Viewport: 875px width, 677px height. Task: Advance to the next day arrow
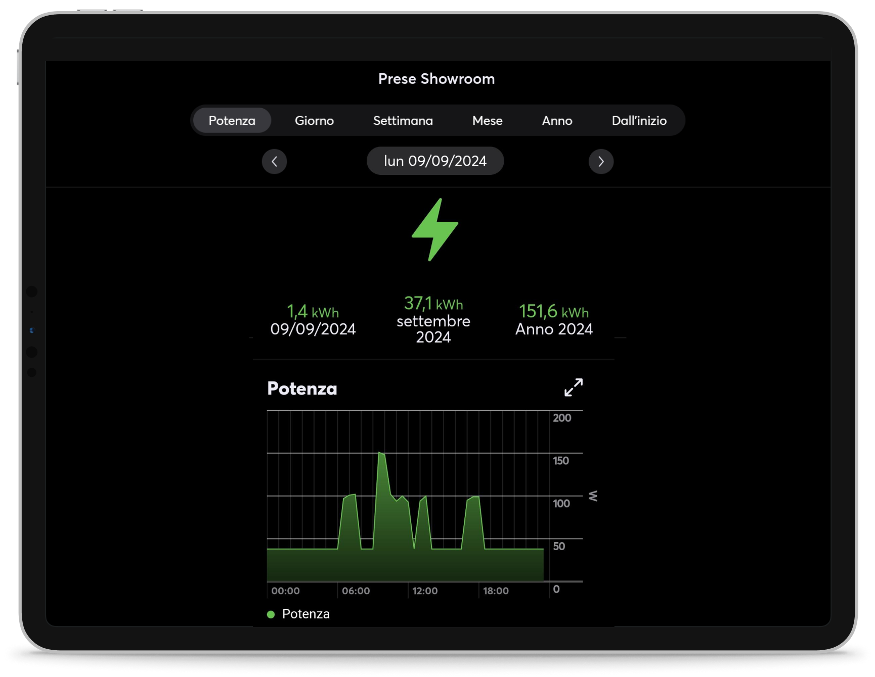click(x=601, y=162)
